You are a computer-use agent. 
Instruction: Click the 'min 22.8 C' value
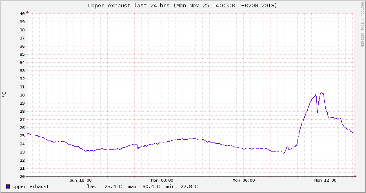182,186
